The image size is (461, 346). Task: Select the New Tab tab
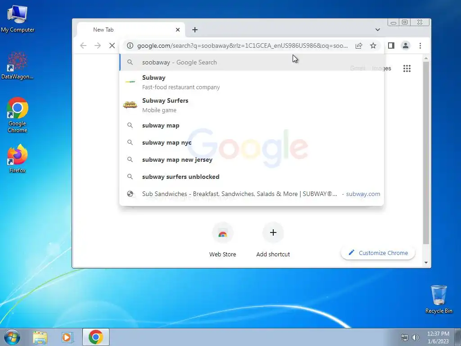(x=131, y=30)
